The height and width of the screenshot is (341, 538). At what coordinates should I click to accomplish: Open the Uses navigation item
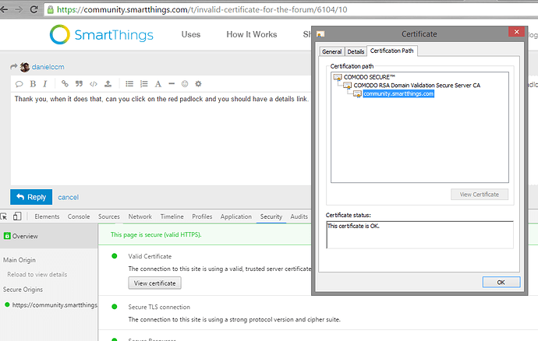[x=191, y=34]
